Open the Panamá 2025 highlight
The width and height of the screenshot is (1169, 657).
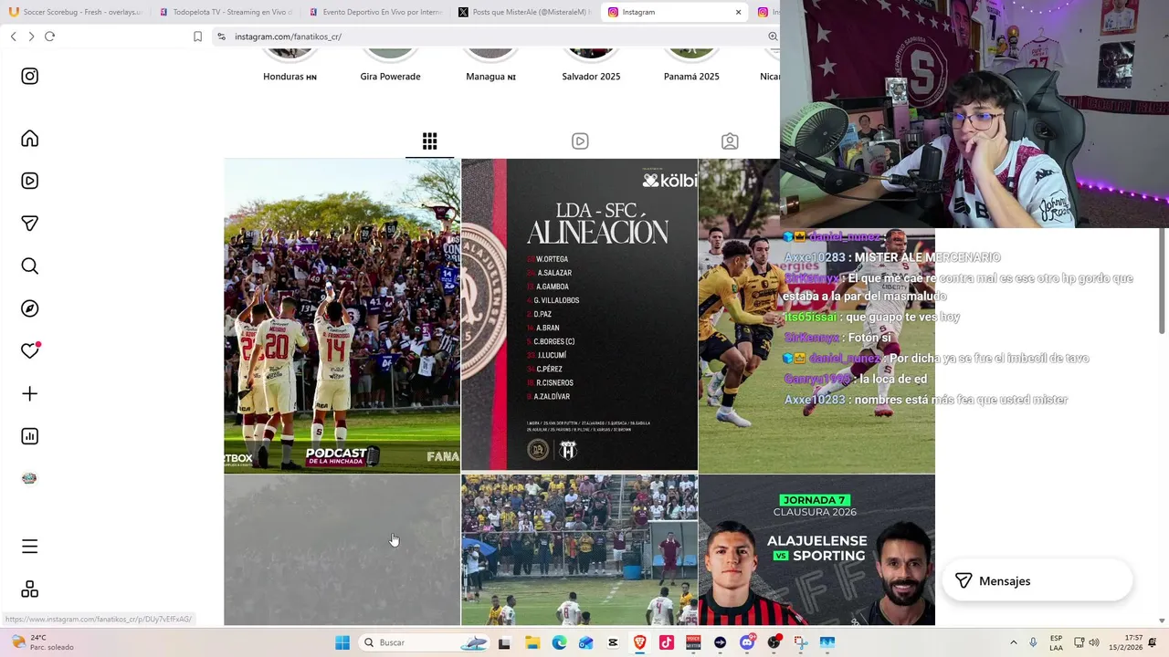[691, 65]
